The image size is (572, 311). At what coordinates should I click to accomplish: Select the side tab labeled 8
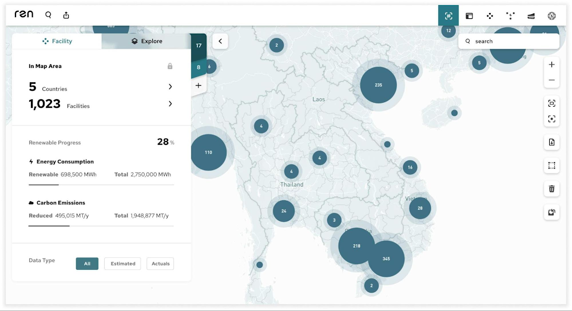198,67
